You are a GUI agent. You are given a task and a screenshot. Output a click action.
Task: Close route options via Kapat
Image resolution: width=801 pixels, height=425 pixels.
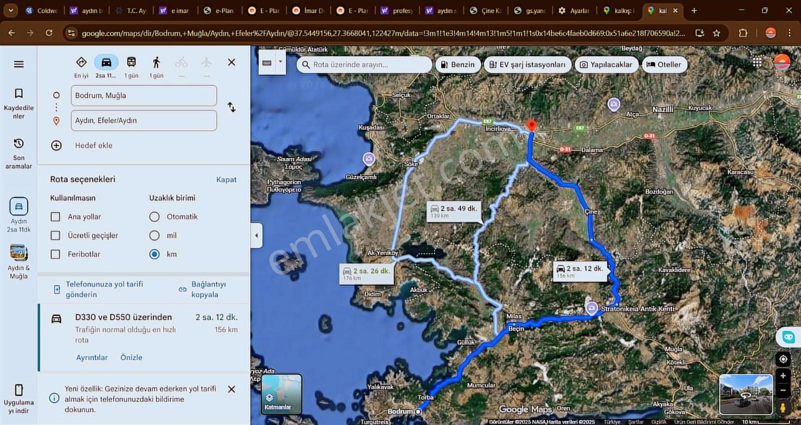coord(226,179)
